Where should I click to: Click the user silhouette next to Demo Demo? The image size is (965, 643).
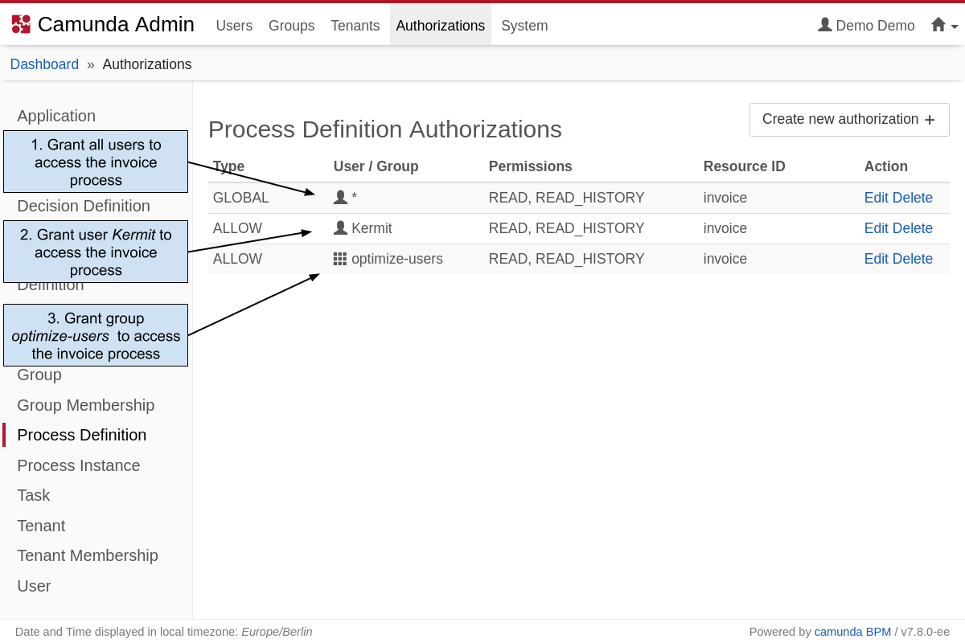coord(824,25)
